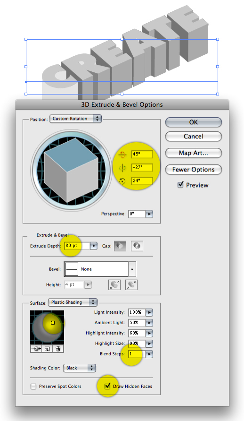244x421 pixels.
Task: Click Blend Steps input field
Action: pos(137,354)
